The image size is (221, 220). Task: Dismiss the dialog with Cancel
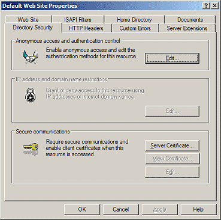(x=121, y=209)
